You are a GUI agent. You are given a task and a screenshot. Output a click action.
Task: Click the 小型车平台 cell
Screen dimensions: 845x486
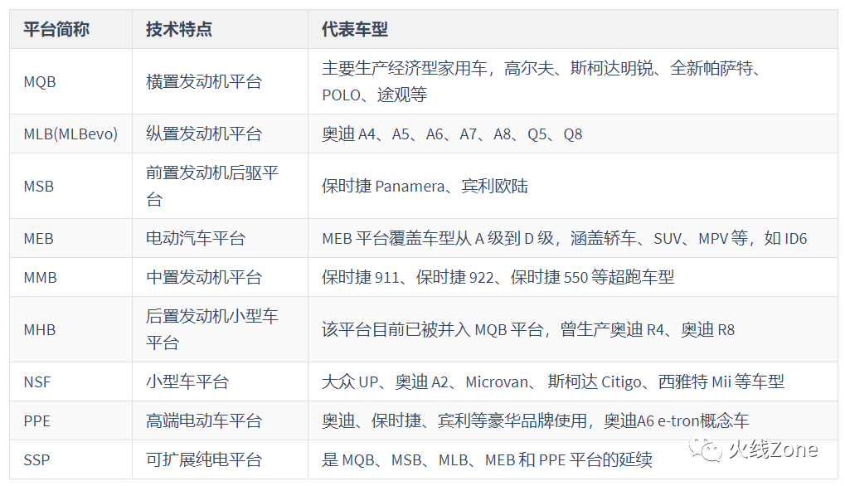tap(220, 382)
